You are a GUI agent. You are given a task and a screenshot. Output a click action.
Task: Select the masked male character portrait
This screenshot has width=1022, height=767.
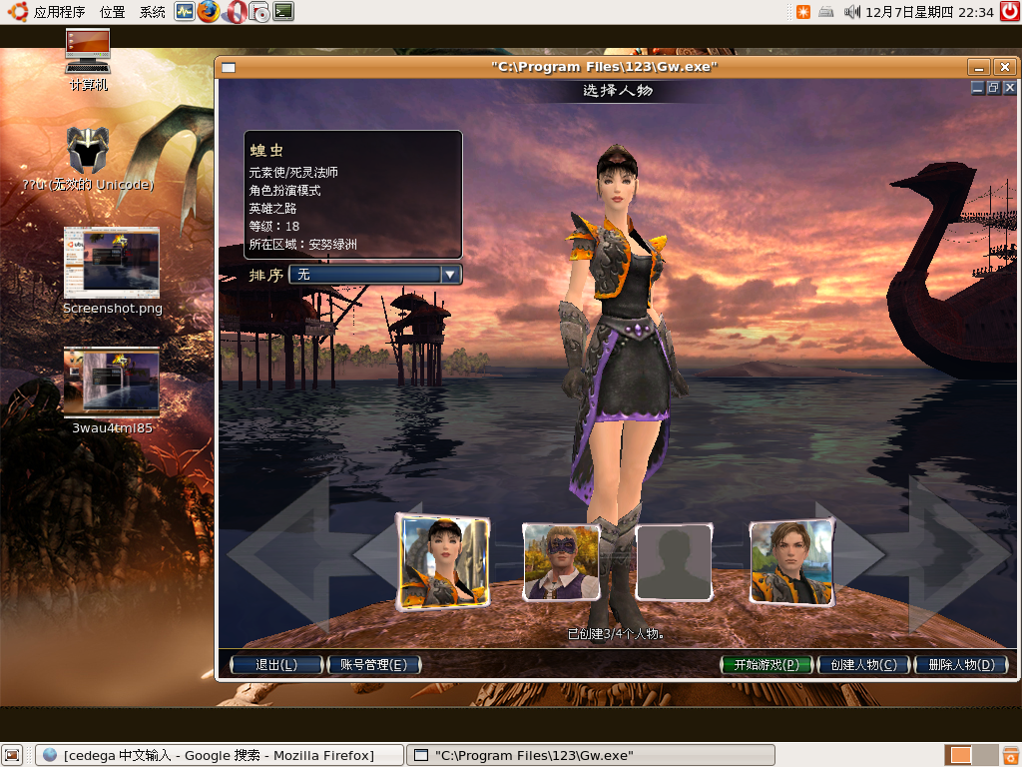[x=561, y=562]
